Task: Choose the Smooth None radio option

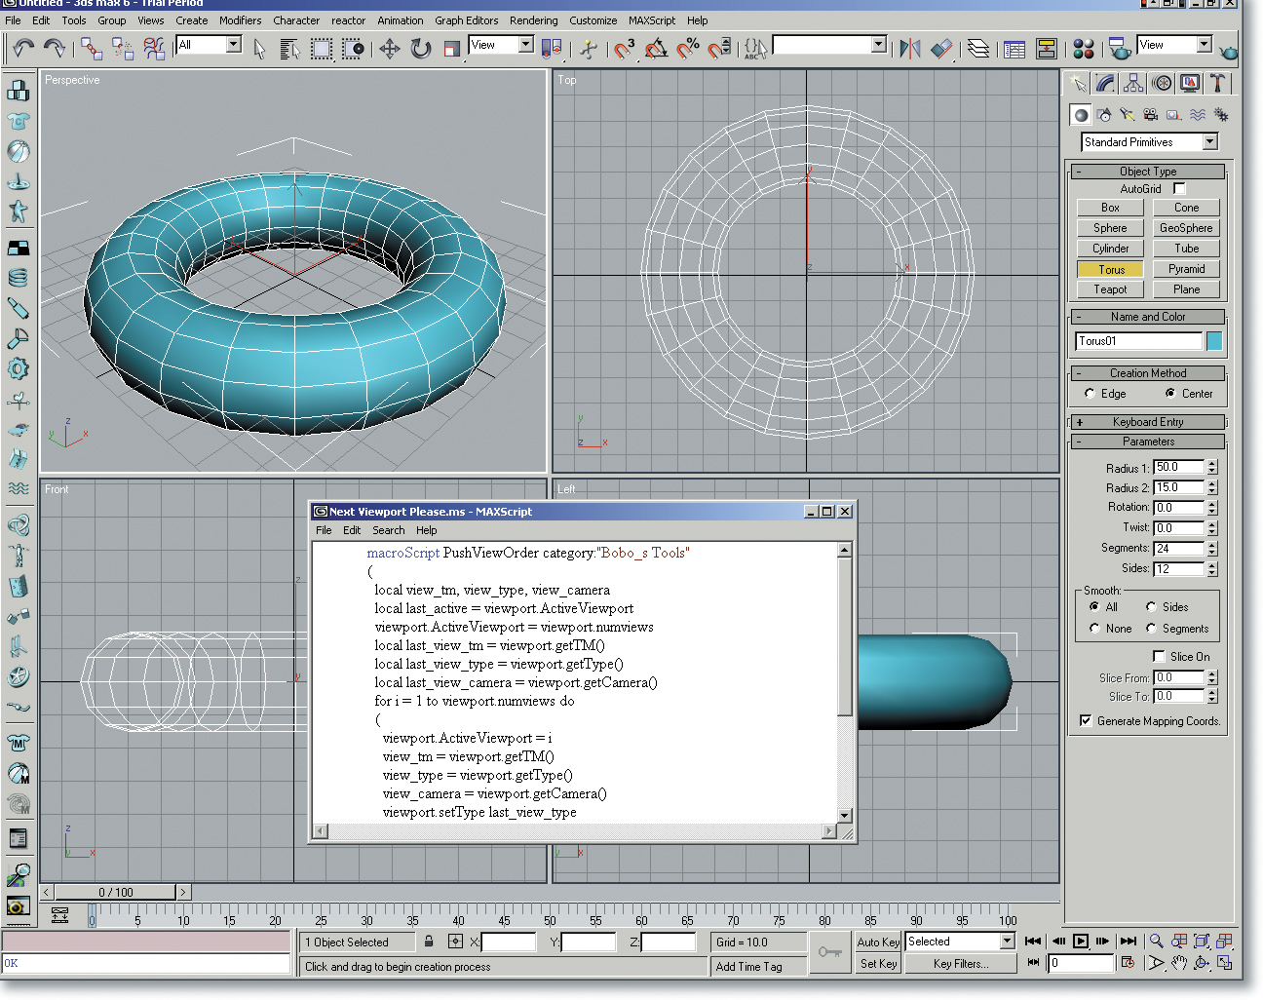Action: [1094, 629]
